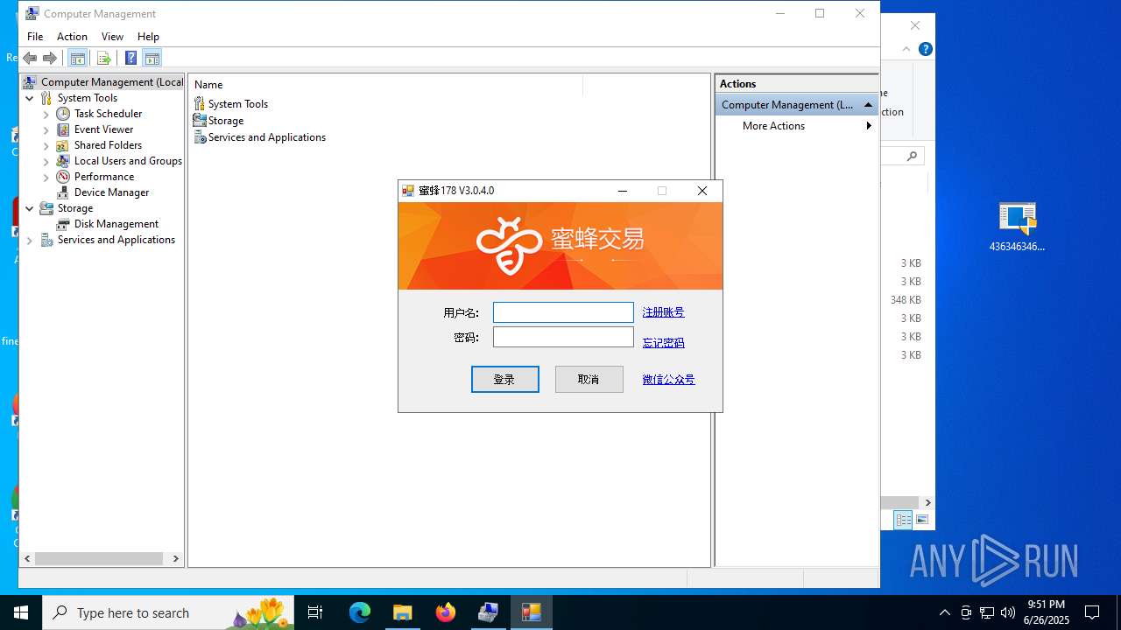Toggle Show/Hide Console Tree toolbar icon
This screenshot has height=630, width=1121.
pyautogui.click(x=77, y=58)
